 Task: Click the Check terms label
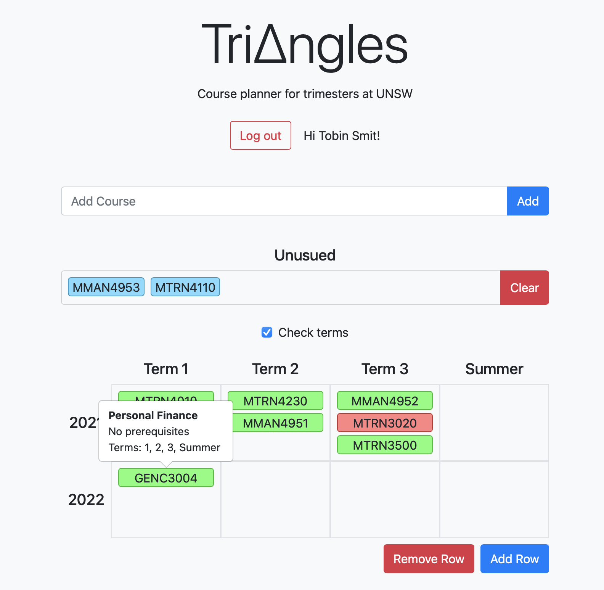click(x=313, y=333)
